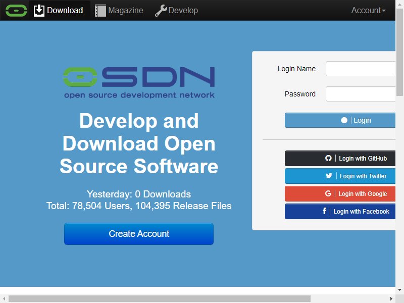Click the horizontal scrollbar right arrow
This screenshot has width=404, height=303.
click(x=391, y=298)
